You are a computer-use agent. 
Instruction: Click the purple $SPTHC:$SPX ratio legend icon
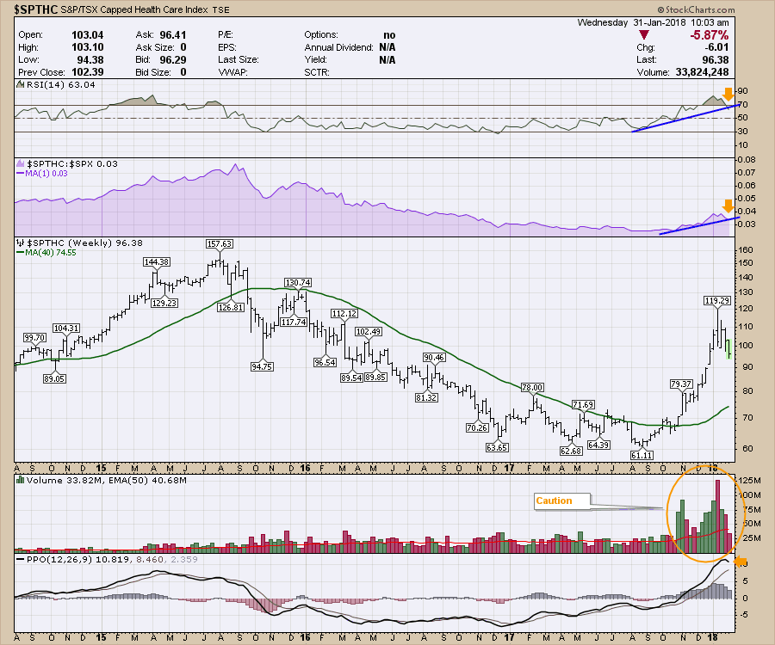[x=21, y=163]
